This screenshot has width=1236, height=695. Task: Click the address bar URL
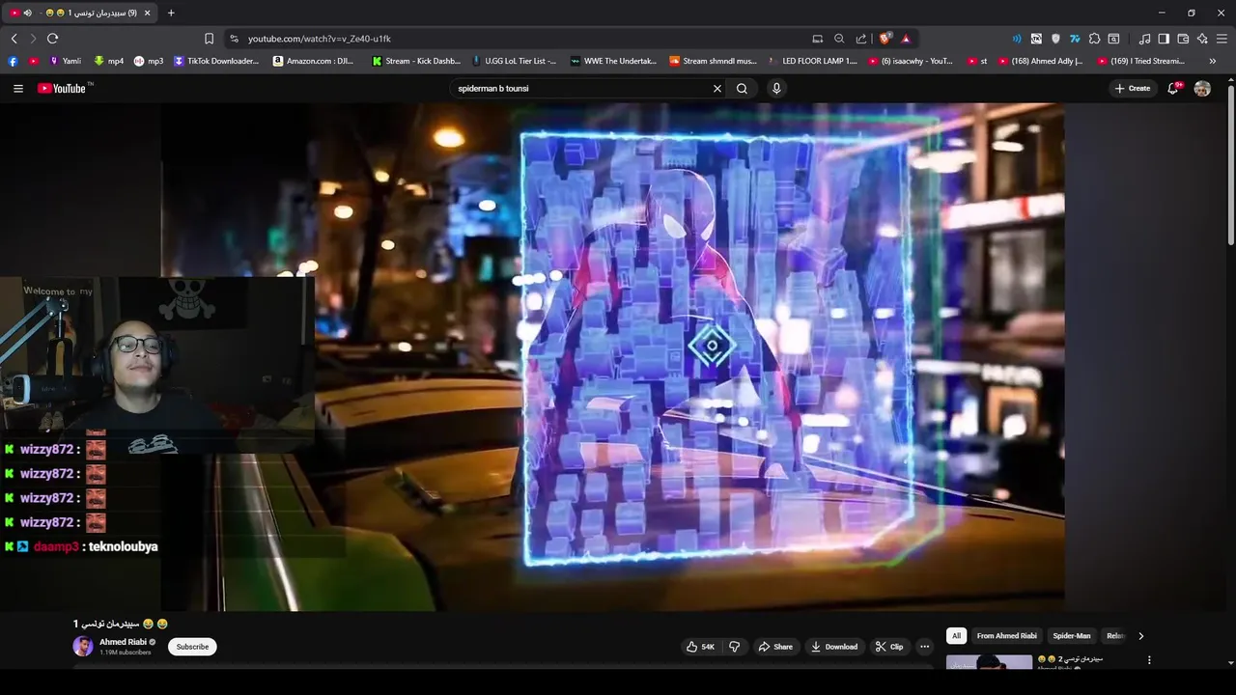point(319,39)
